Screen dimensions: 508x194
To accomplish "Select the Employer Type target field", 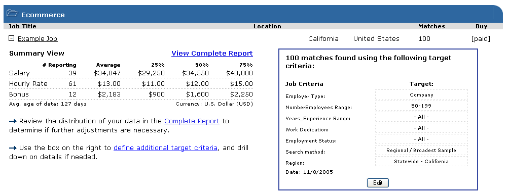I will pyautogui.click(x=421, y=95).
